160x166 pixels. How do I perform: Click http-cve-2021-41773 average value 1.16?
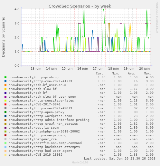click(x=134, y=81)
